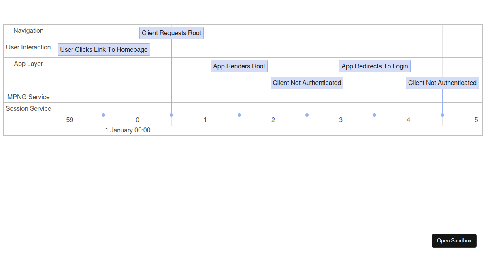
Task: Click the 1 January 00:00 axis label
Action: [128, 130]
